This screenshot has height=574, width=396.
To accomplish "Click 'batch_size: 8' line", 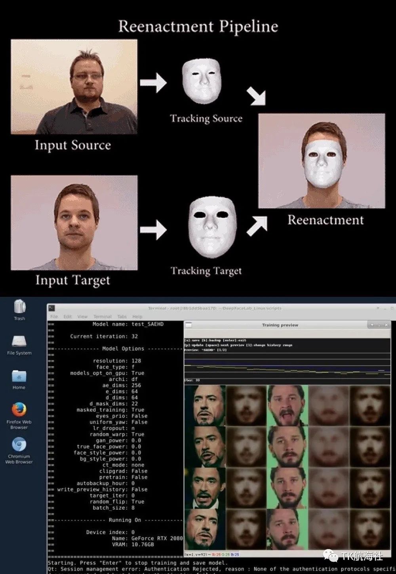I will coord(114,508).
